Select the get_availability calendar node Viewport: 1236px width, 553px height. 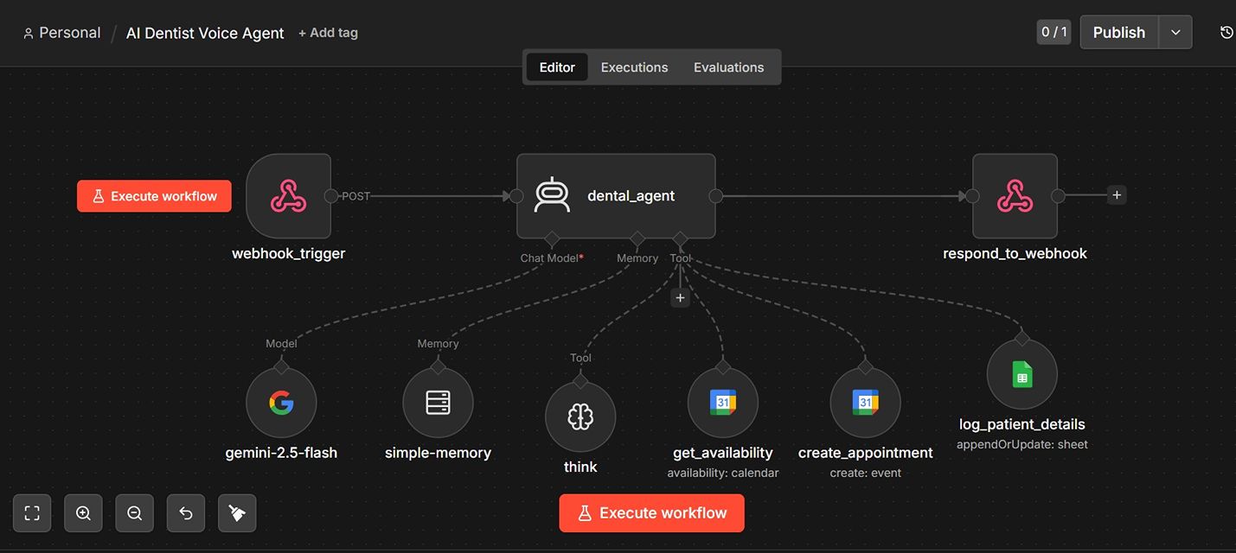pos(723,403)
